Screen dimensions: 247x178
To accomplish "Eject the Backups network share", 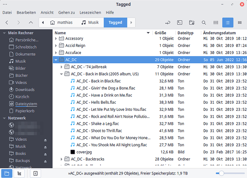I will click(45, 161).
